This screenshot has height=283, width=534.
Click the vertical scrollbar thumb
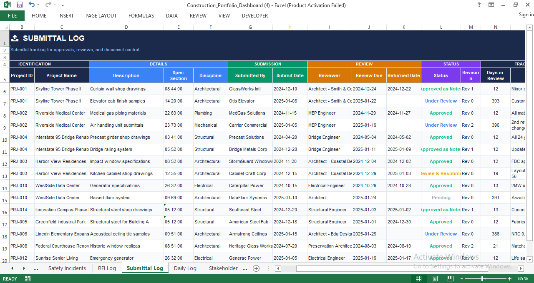coord(530,135)
